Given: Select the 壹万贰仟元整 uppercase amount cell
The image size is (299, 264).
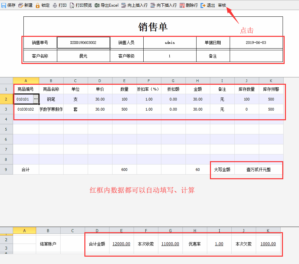Looking at the screenshot, I should click(258, 170).
